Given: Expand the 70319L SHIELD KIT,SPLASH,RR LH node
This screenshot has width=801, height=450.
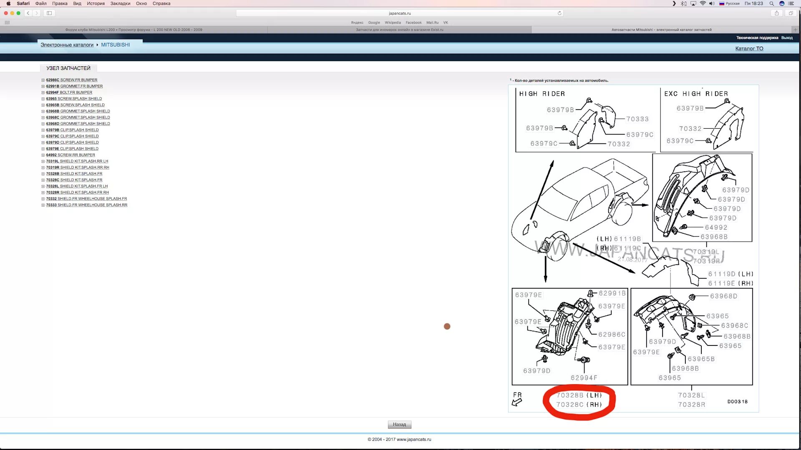Looking at the screenshot, I should [43, 161].
